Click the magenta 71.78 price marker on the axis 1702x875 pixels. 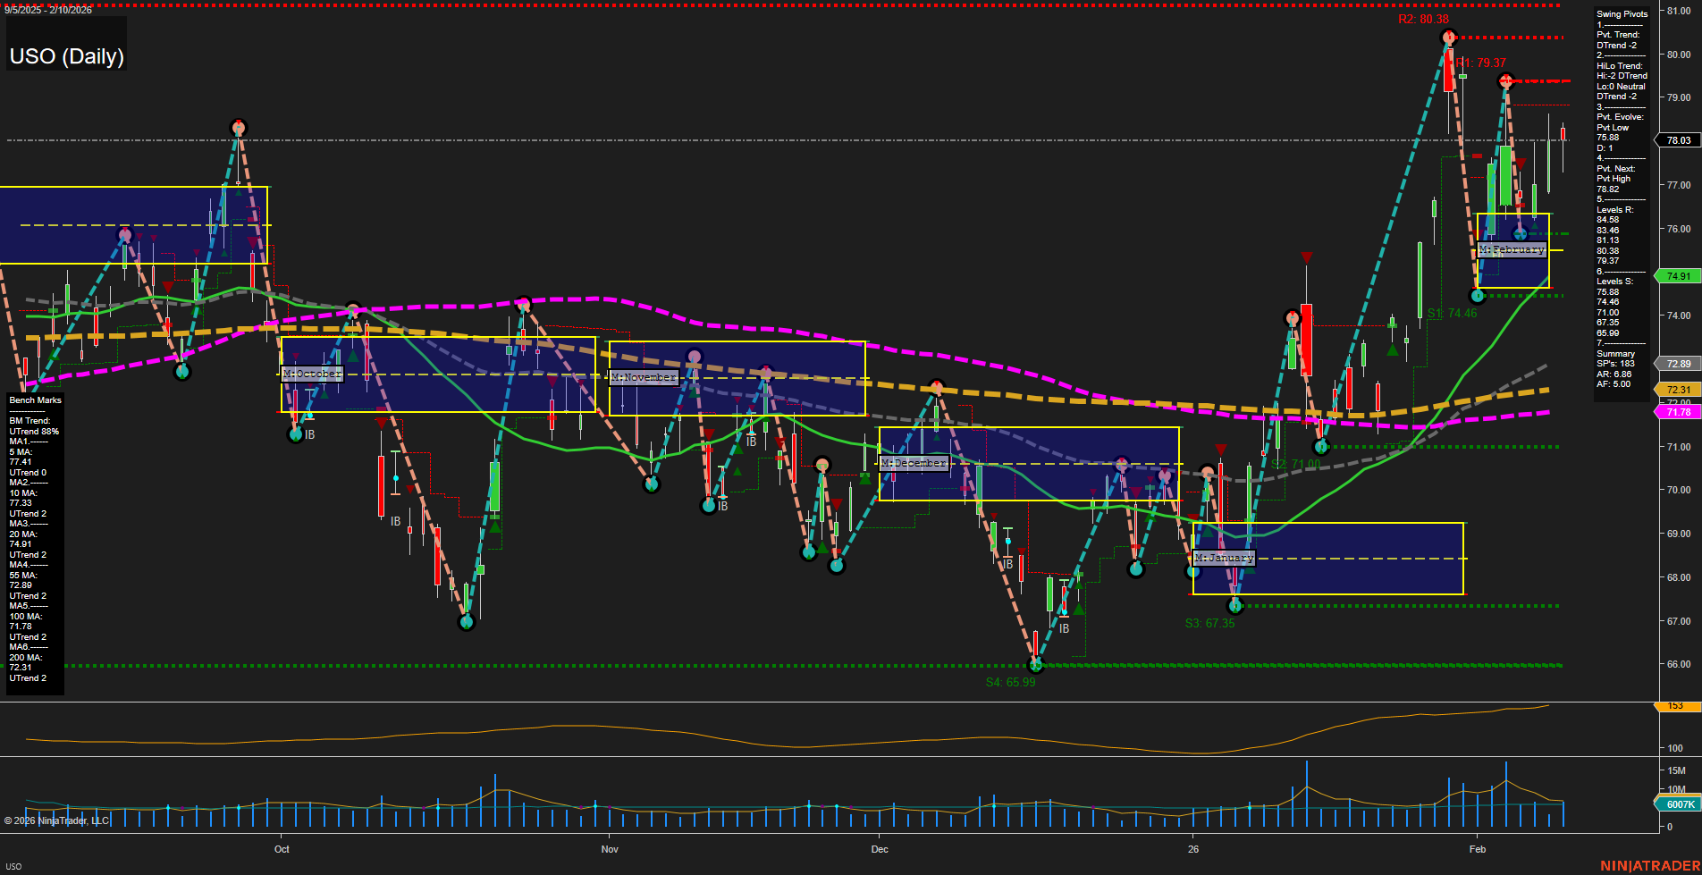(1677, 413)
